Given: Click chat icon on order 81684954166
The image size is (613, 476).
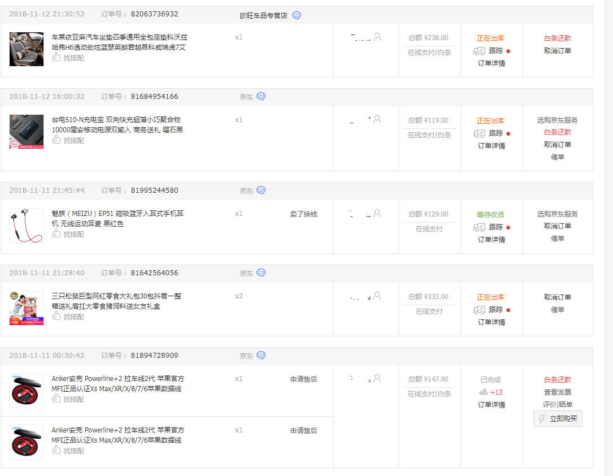Looking at the screenshot, I should click(x=261, y=96).
